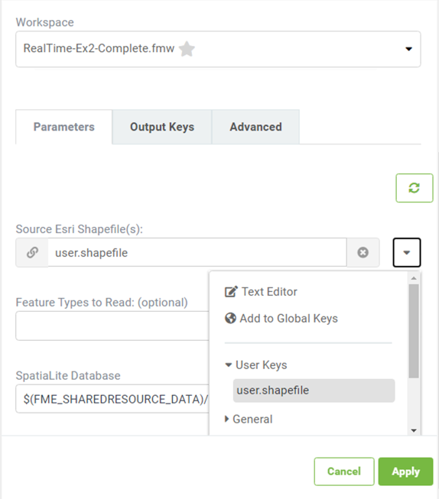Click the Apply button
Image resolution: width=439 pixels, height=499 pixels.
tap(405, 471)
